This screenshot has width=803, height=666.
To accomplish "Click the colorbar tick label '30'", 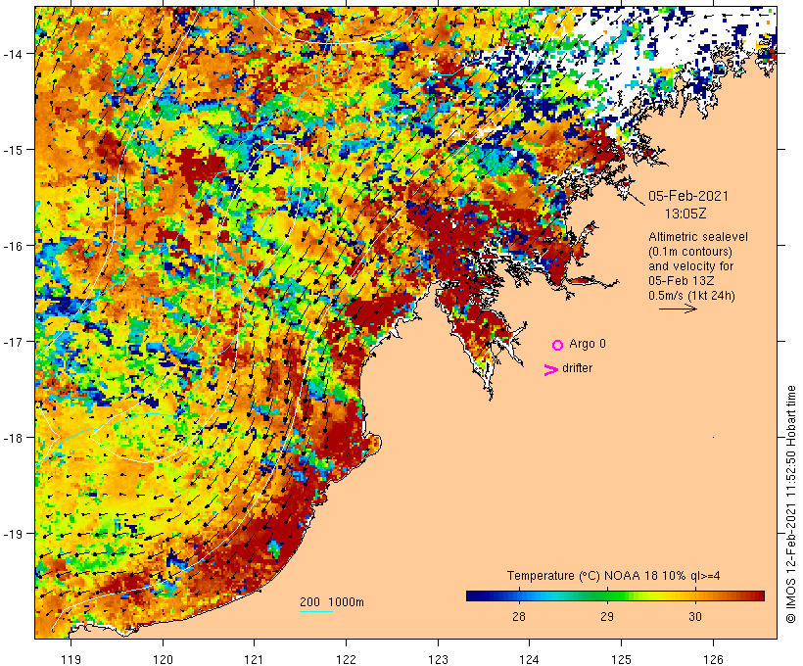I will pos(695,616).
